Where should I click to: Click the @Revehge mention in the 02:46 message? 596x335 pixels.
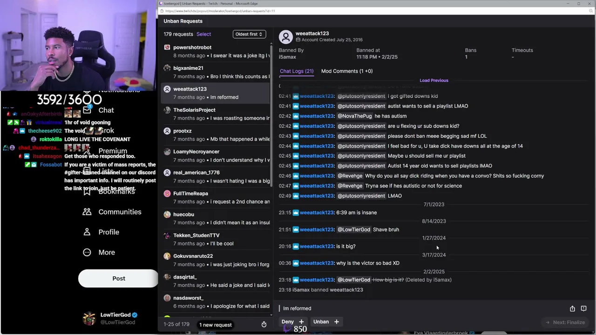(x=350, y=176)
